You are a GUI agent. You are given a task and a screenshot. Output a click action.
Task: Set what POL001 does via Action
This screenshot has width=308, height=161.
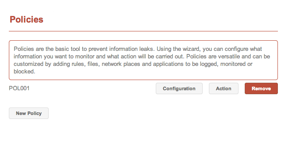(223, 88)
